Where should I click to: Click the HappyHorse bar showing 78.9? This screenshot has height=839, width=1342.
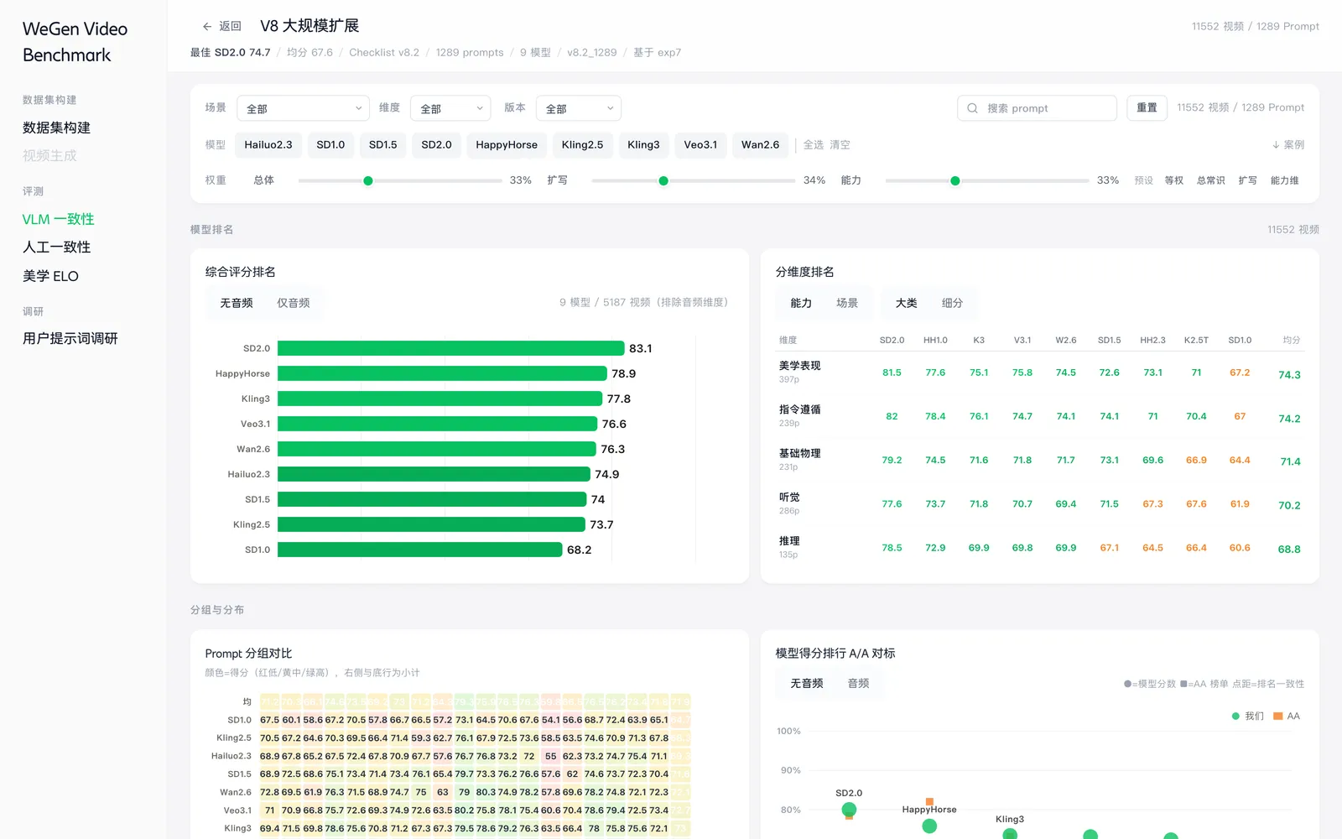click(x=442, y=373)
